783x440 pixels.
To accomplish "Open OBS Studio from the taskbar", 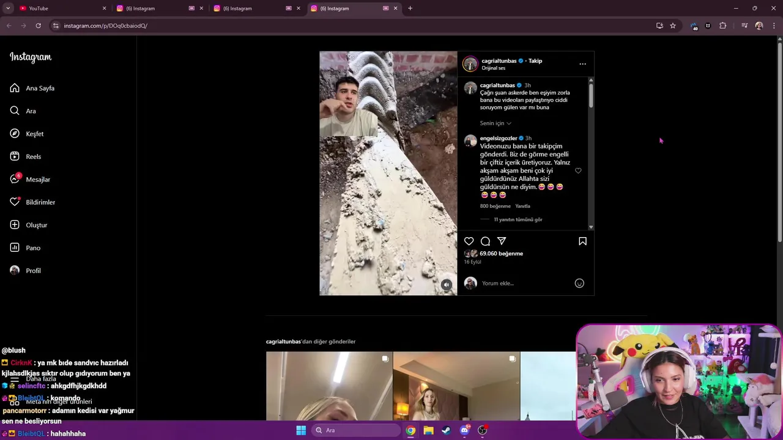I will pyautogui.click(x=482, y=430).
